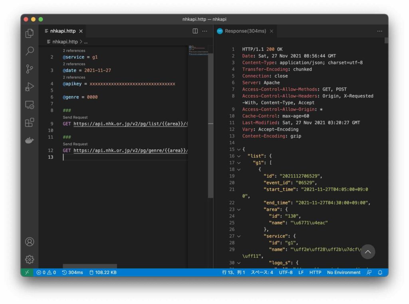409x304 pixels.
Task: Open the Extensions view
Action: 30,122
